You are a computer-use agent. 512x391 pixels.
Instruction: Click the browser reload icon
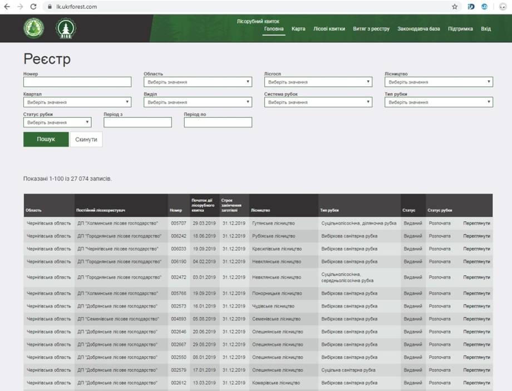33,7
